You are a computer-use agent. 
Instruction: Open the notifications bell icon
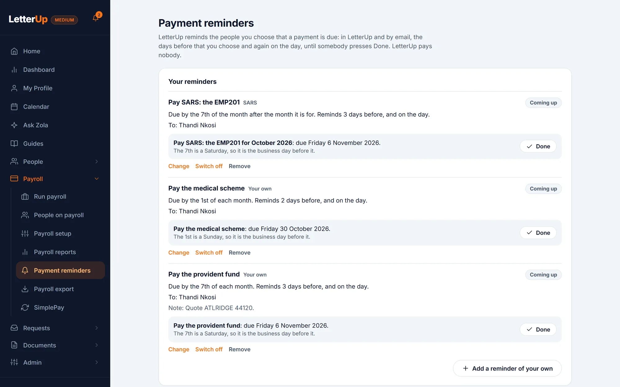click(x=96, y=18)
